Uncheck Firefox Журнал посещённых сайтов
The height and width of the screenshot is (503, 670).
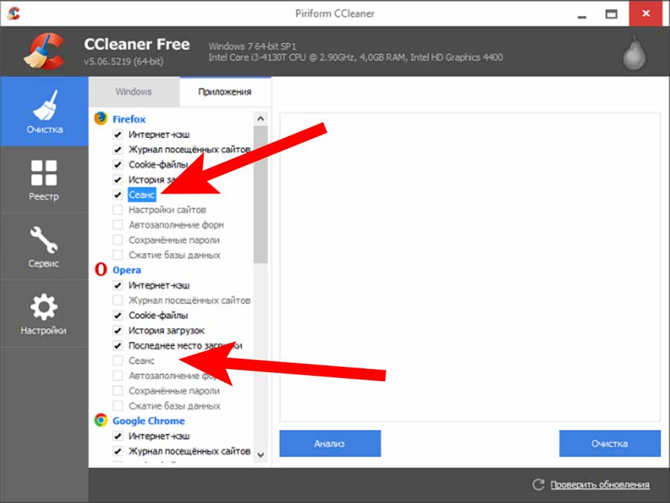[118, 150]
